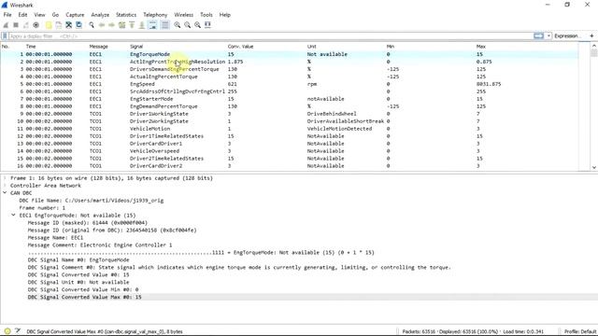Select the DBC File Name detail line
This screenshot has height=336, width=598.
[92, 201]
